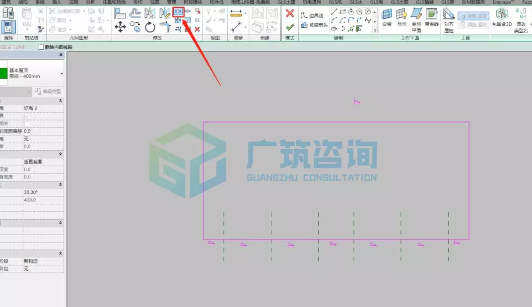
Task: Select the Inscribed Polygon draw tool
Action: click(x=351, y=11)
